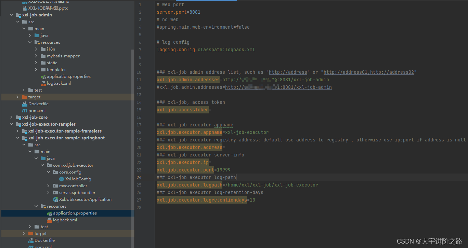Click line number 24 in the editor gutter
The image size is (468, 248).
pos(139,177)
